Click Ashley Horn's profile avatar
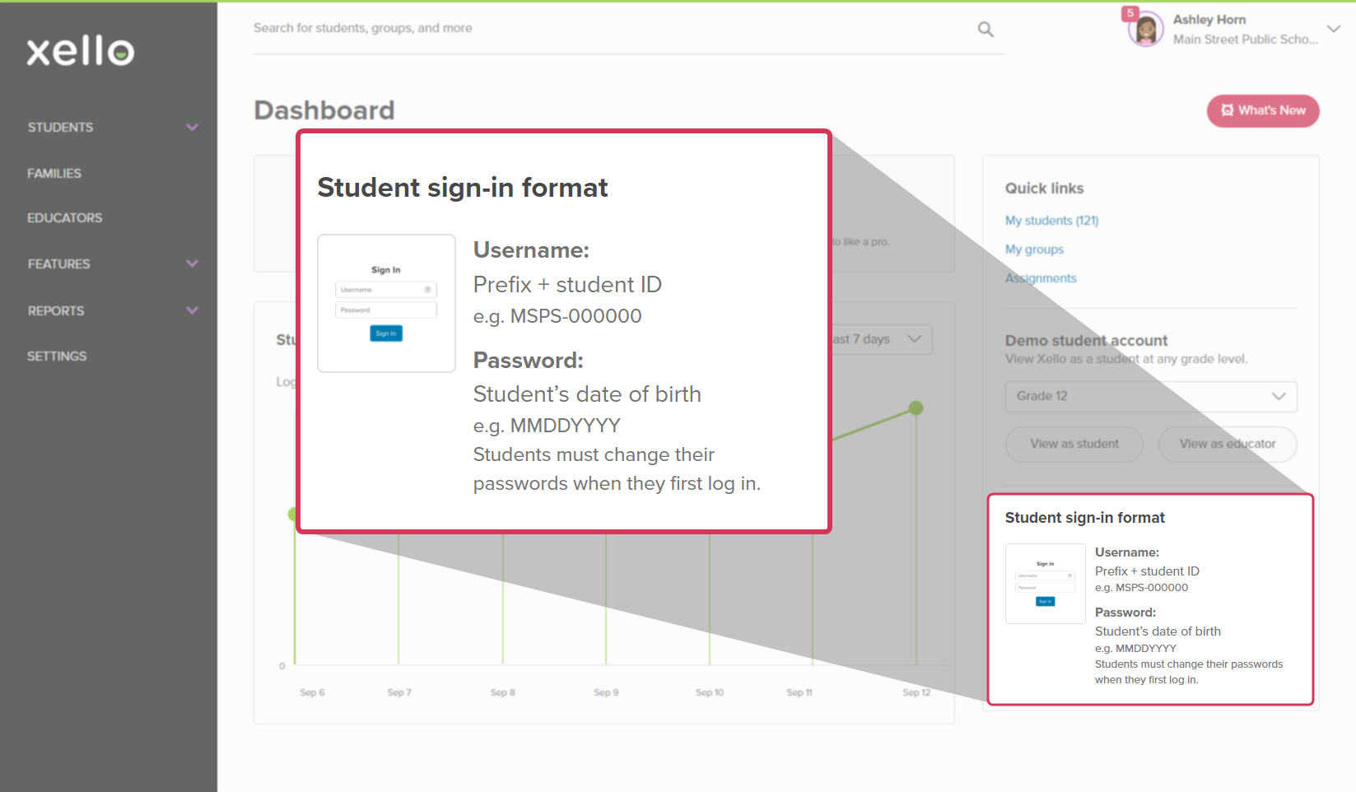 pyautogui.click(x=1145, y=30)
